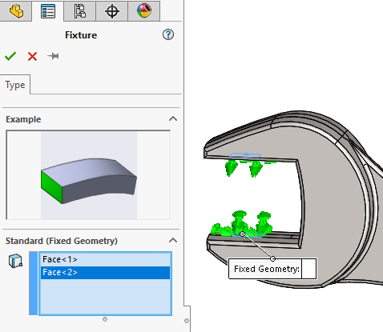This screenshot has height=332, width=383.
Task: Click empty area of faces selection box
Action: pos(105,297)
